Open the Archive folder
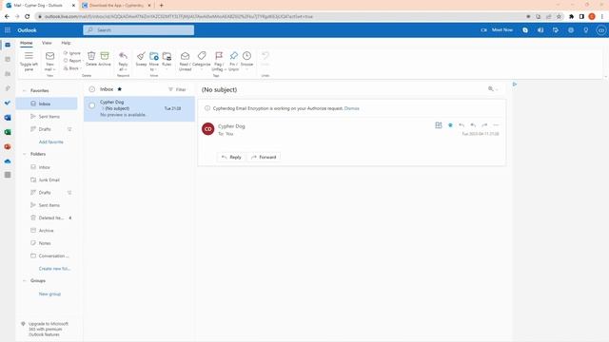Viewport: 609px width, 342px height. pyautogui.click(x=46, y=230)
